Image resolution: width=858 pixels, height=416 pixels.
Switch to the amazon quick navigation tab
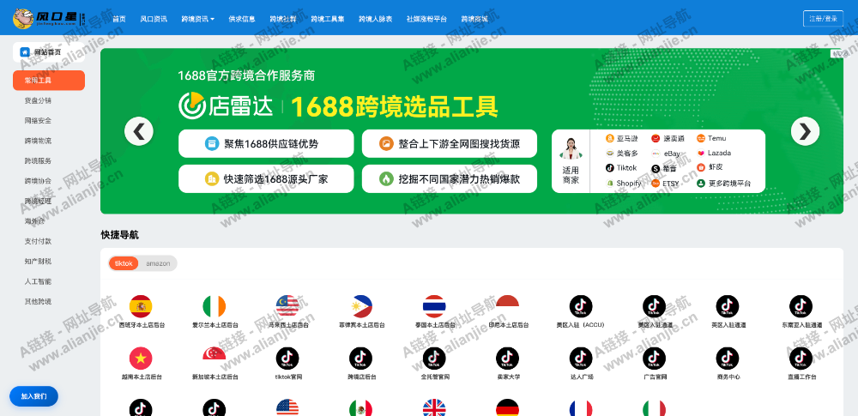158,263
